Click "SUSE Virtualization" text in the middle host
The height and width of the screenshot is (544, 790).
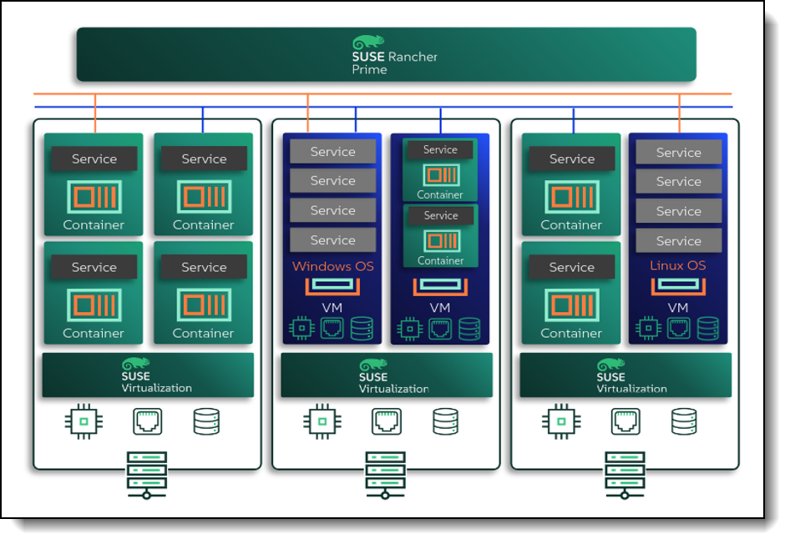point(393,383)
